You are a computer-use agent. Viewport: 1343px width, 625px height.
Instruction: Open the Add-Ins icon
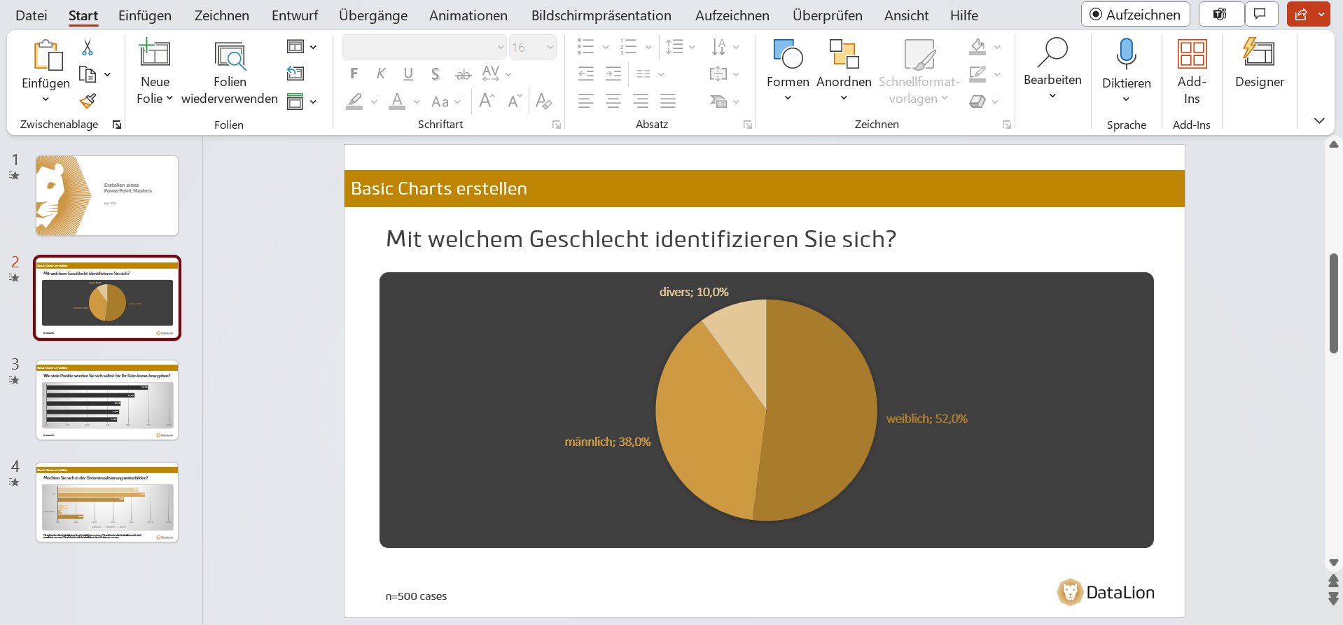pos(1192,54)
